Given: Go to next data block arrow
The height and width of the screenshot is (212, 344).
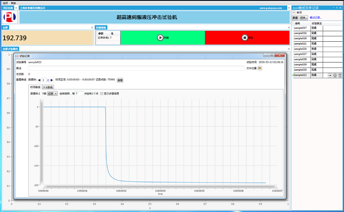Looking at the screenshot, I should [52, 80].
